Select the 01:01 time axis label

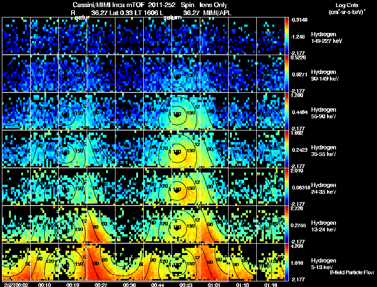(x=214, y=285)
